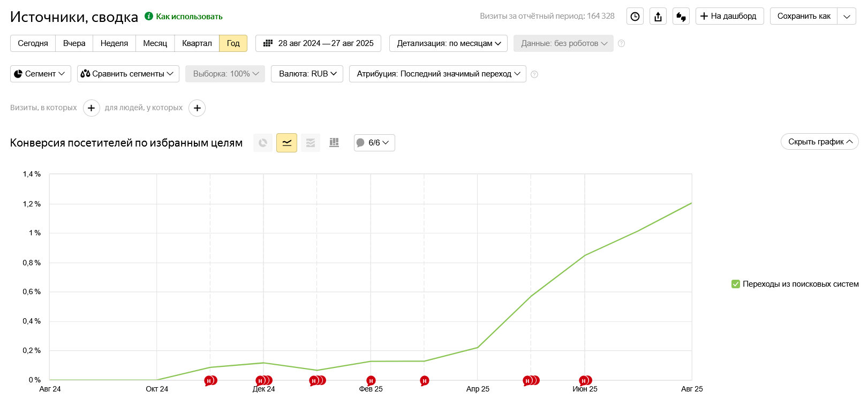
Task: Open the 'Детализация: по месяцам' dropdown
Action: pyautogui.click(x=449, y=43)
